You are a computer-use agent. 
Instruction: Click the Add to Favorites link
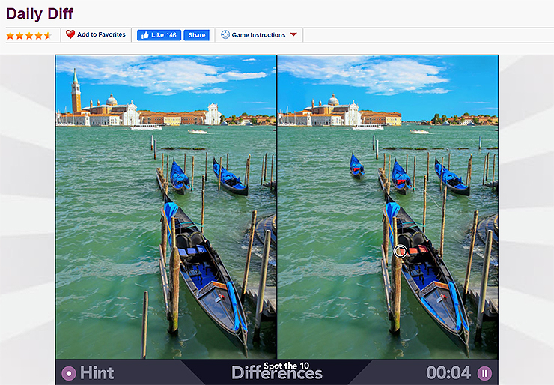coord(101,34)
